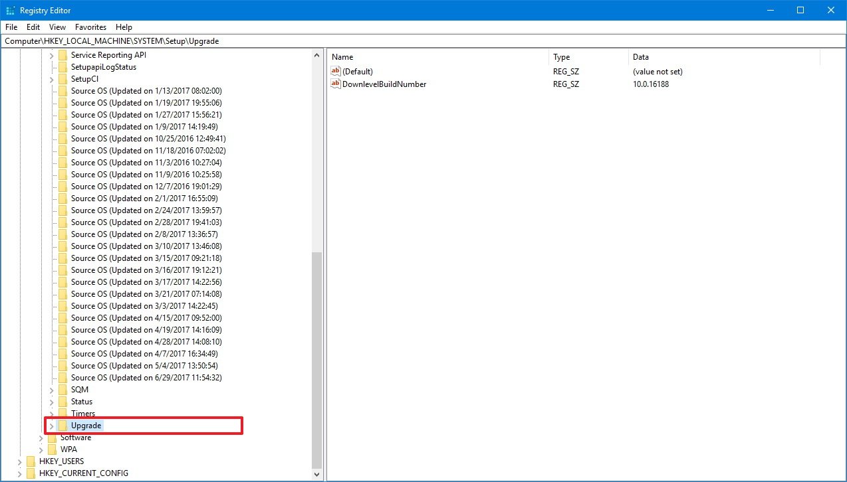847x482 pixels.
Task: Expand the Service Reporting API key
Action: pyautogui.click(x=52, y=55)
